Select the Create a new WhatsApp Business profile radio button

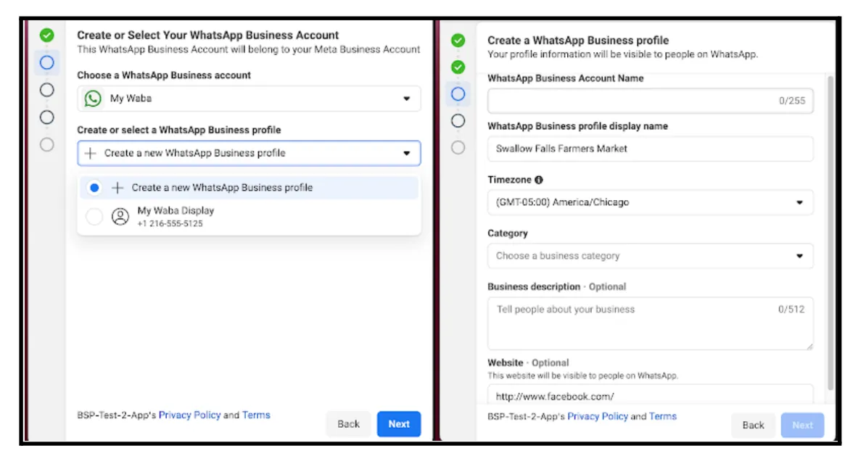[94, 188]
